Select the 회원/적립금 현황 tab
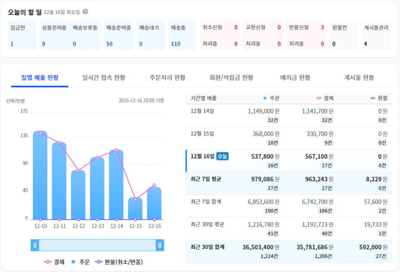This screenshot has height=272, width=400. (x=231, y=78)
